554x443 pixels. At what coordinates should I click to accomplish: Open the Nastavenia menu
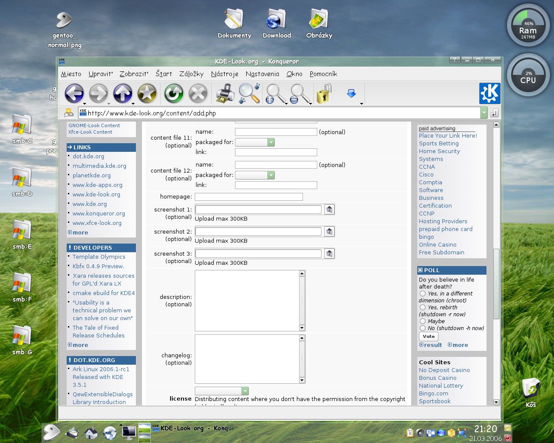click(x=262, y=74)
